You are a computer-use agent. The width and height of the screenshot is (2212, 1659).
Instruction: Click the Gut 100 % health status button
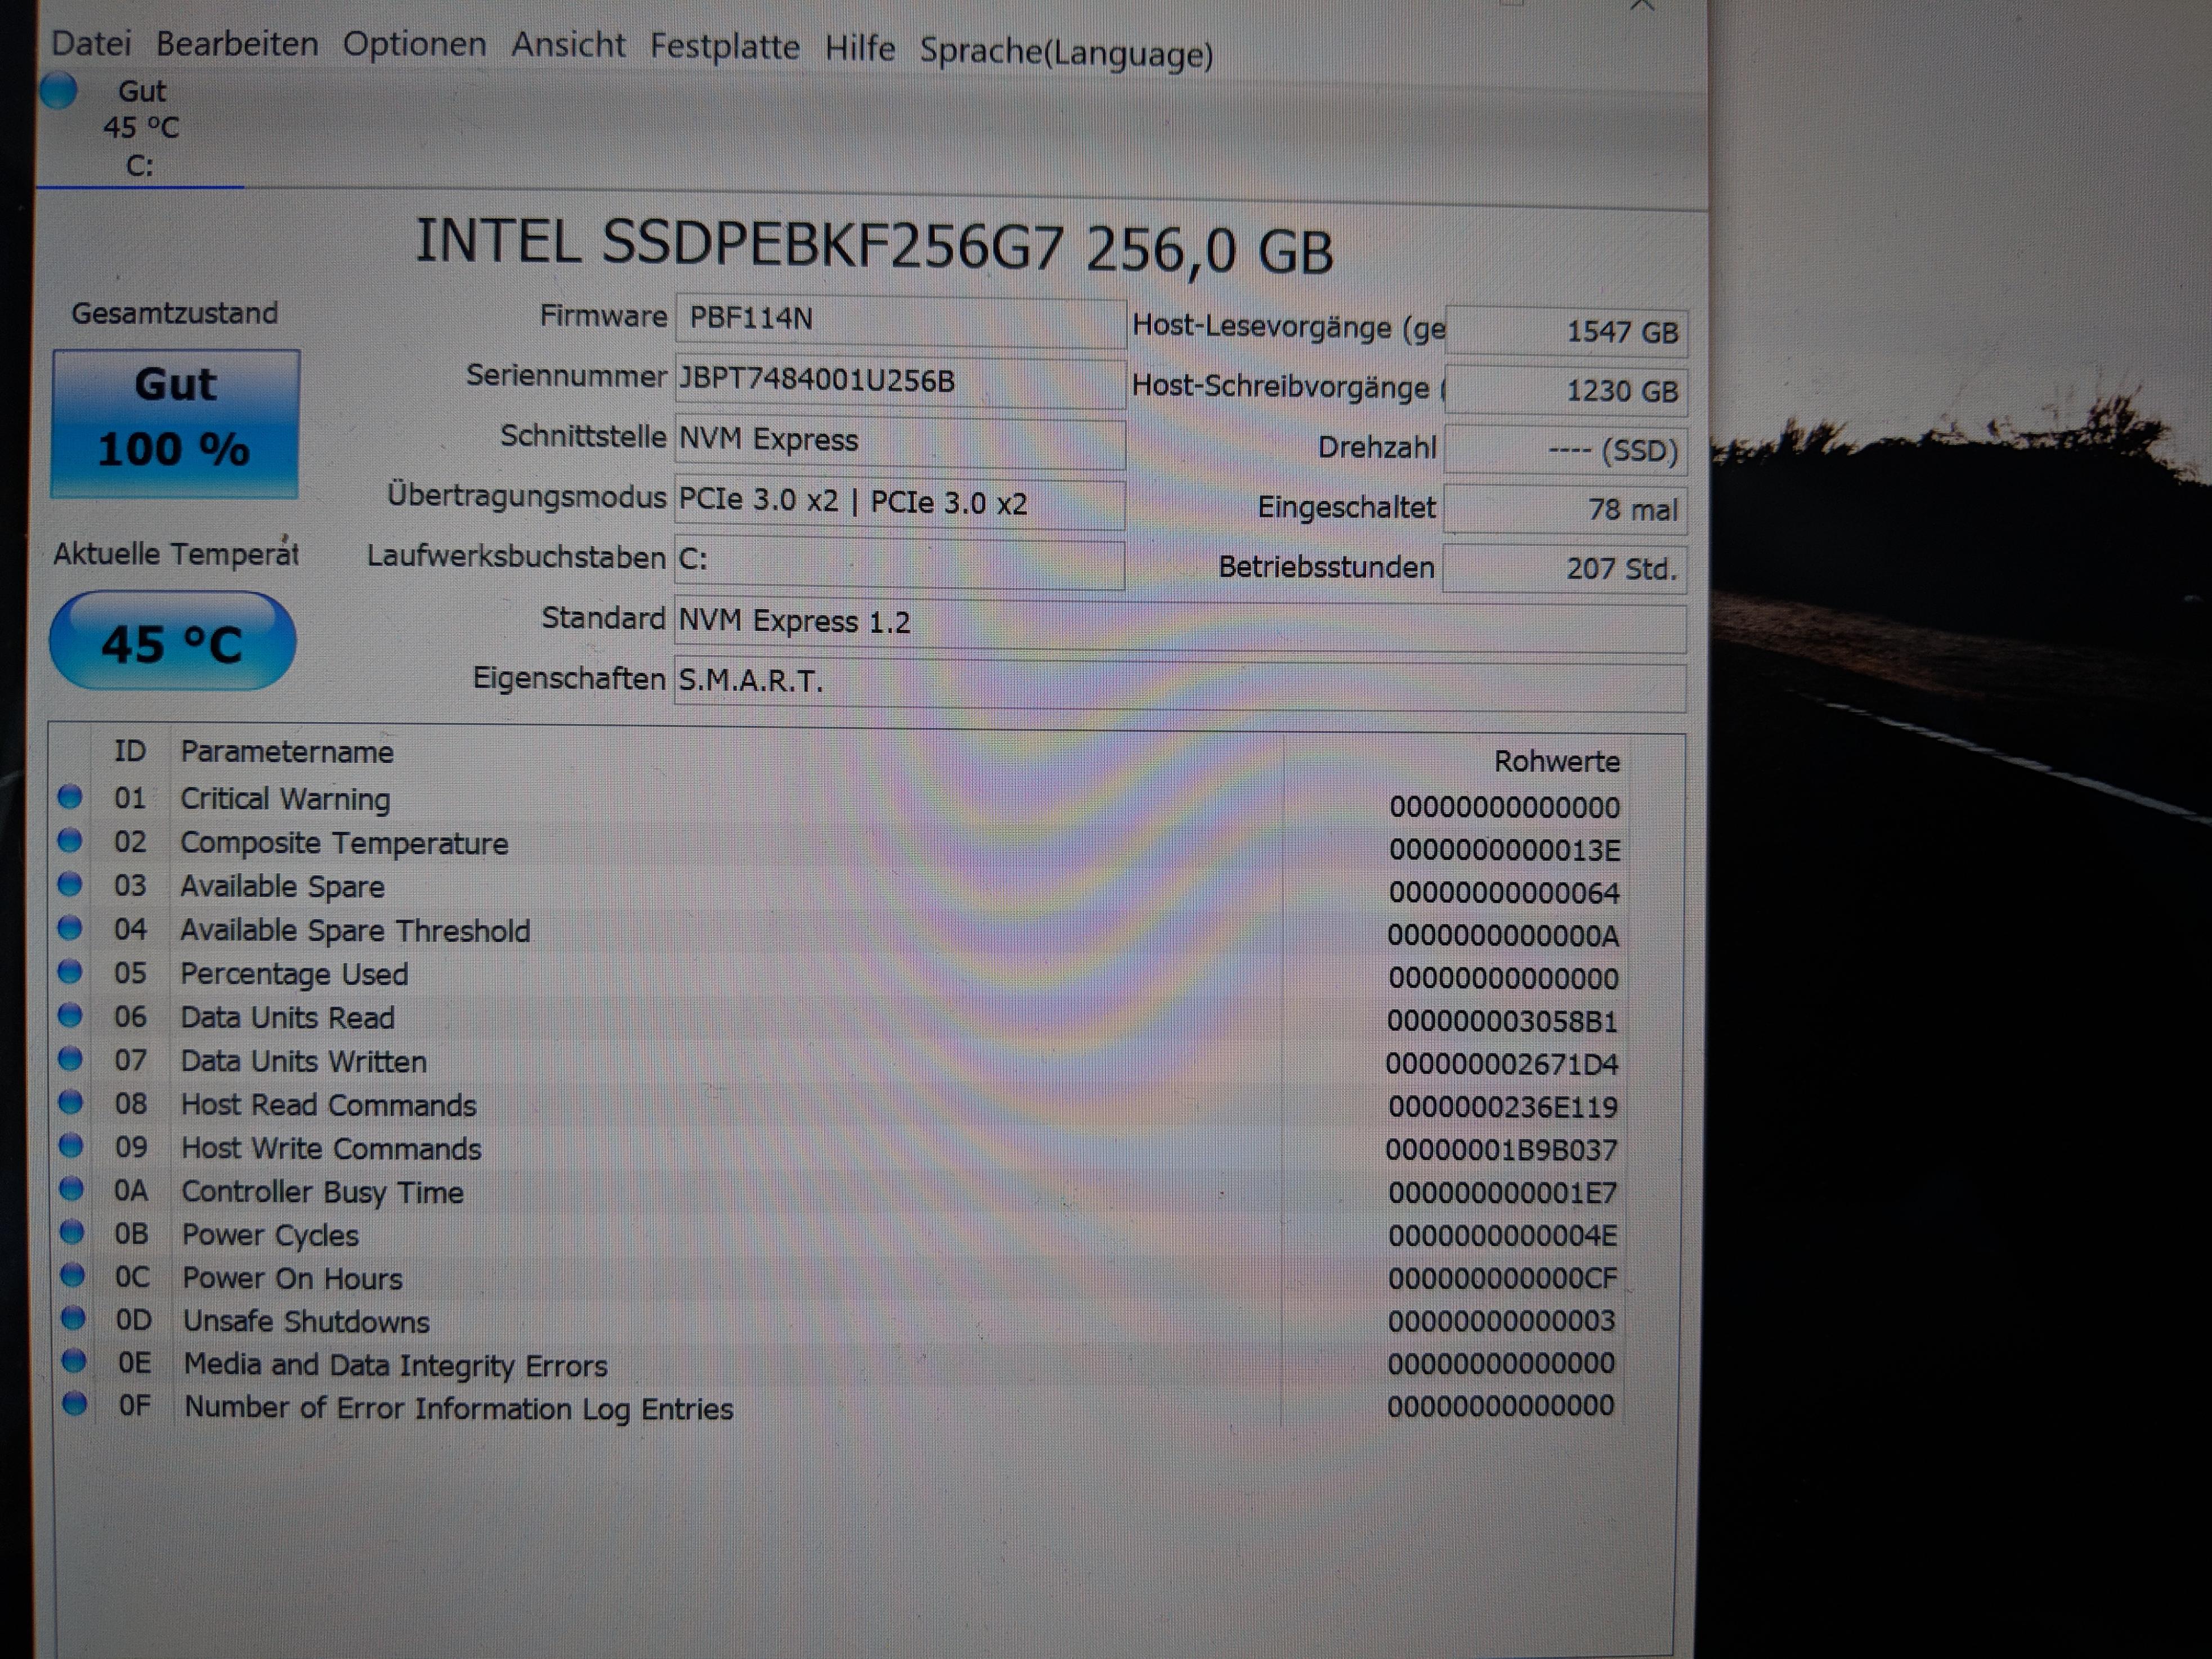point(175,423)
